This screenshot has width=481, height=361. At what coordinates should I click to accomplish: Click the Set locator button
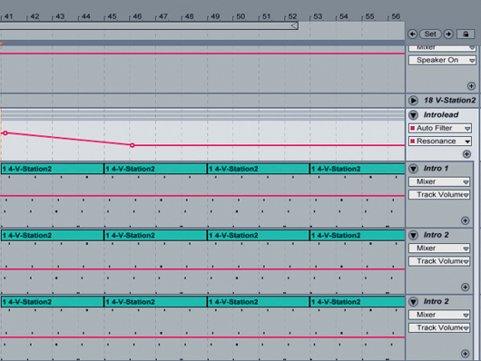(x=430, y=34)
